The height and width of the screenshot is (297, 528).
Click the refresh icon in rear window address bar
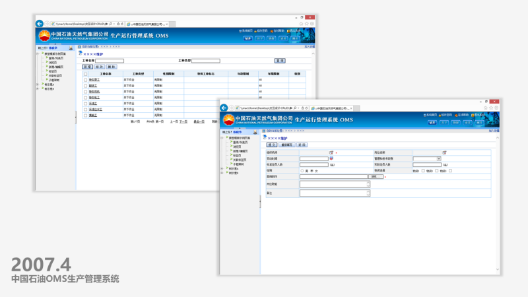tap(122, 24)
